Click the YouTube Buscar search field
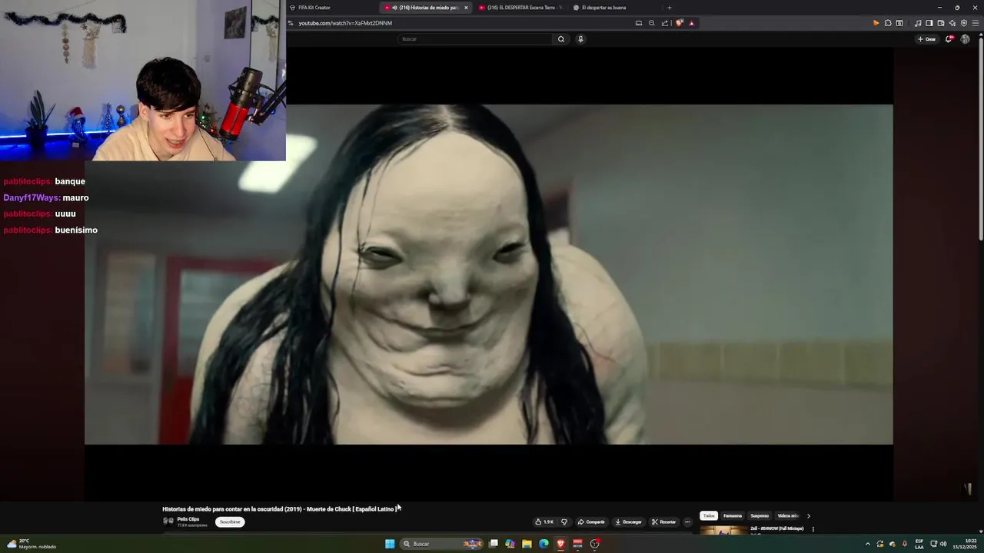This screenshot has width=984, height=553. [x=475, y=39]
